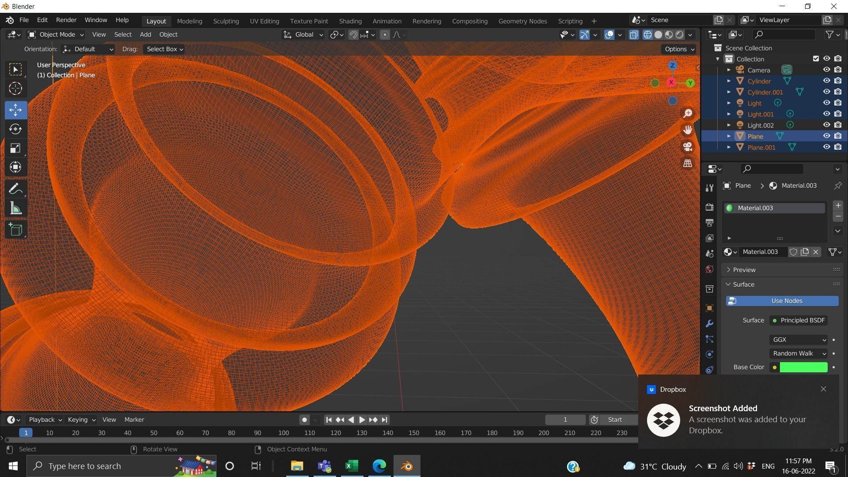Image resolution: width=848 pixels, height=477 pixels.
Task: Select the Cursor tool in toolbar
Action: 15,89
